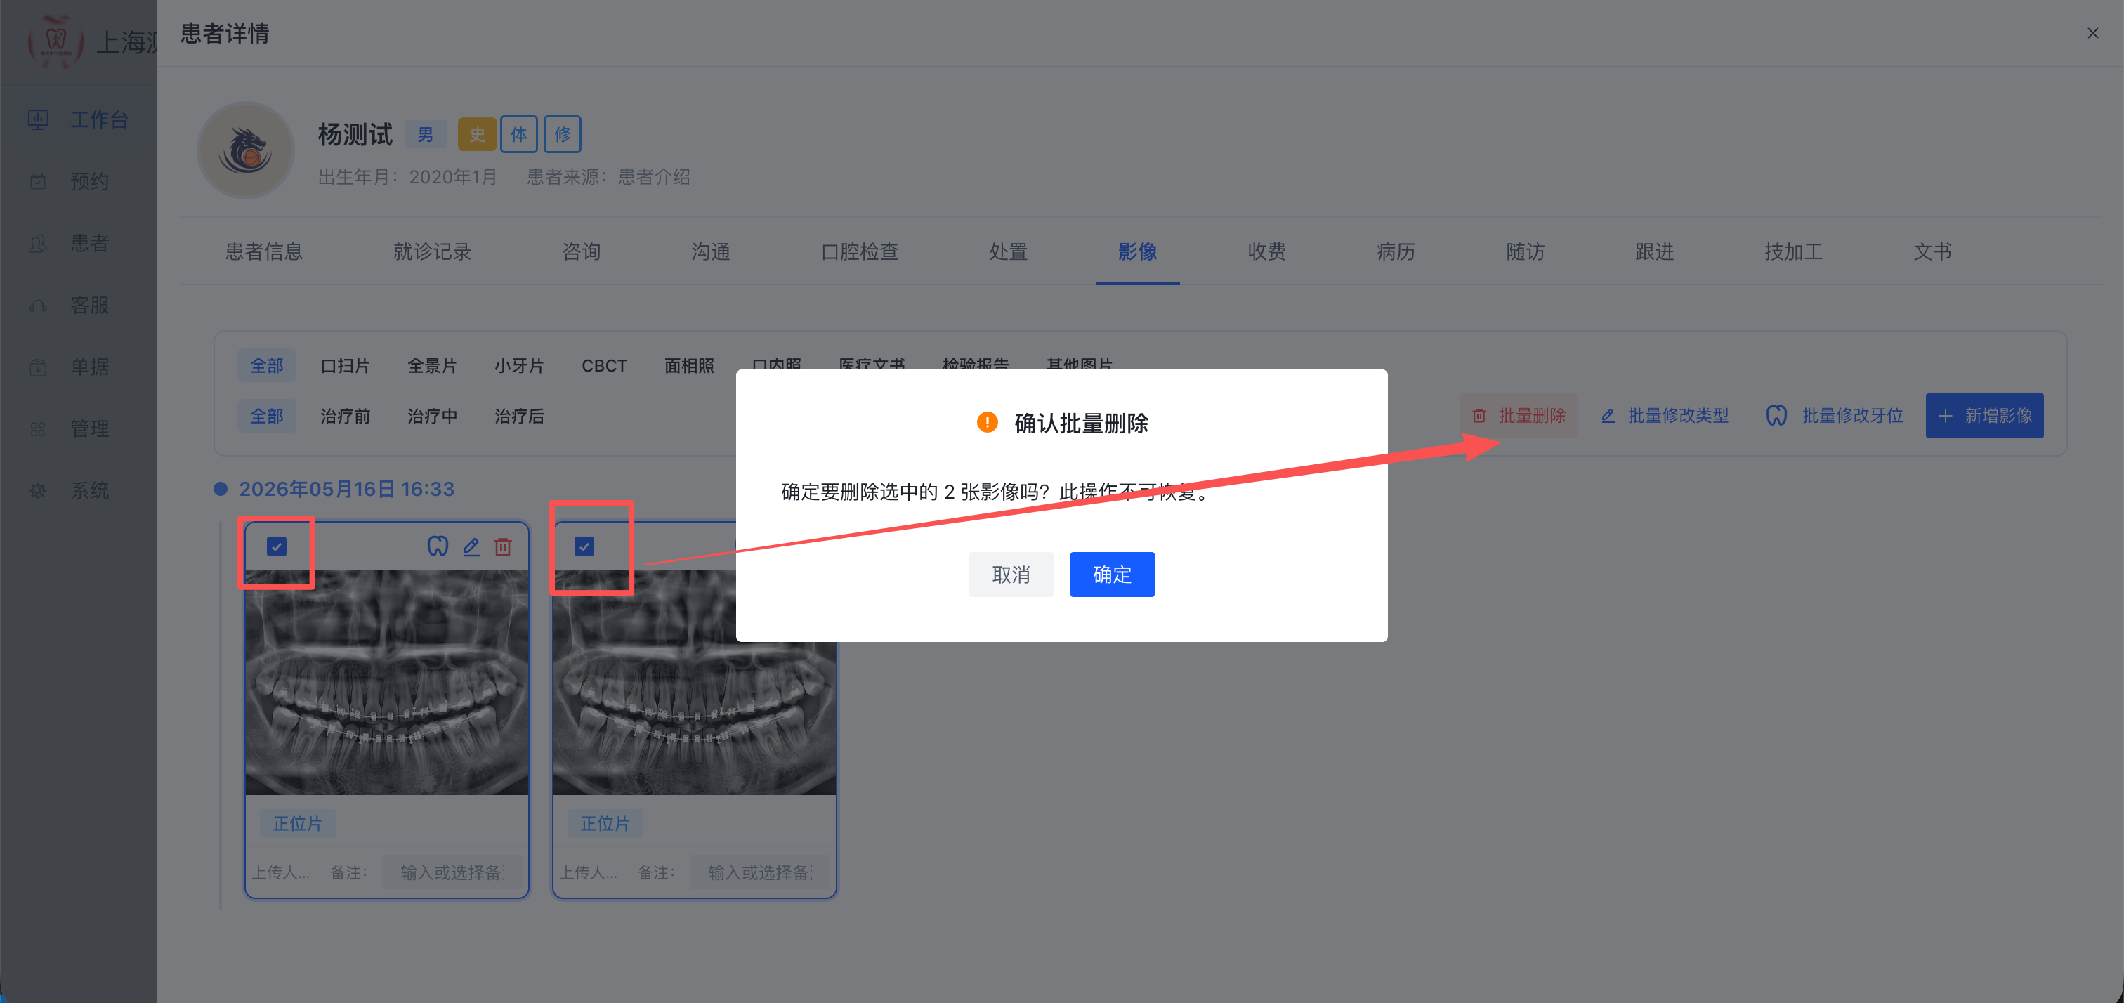Switch to the 沟通 tab

(711, 251)
